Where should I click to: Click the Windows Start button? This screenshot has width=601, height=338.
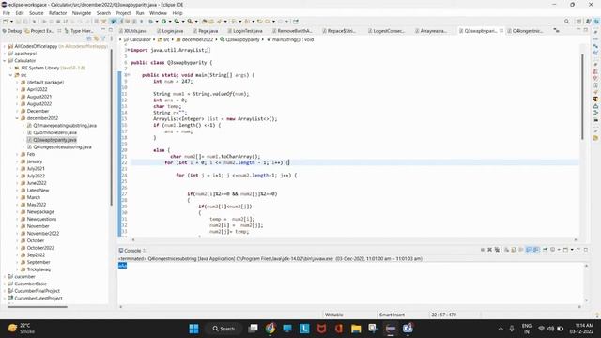coord(194,329)
